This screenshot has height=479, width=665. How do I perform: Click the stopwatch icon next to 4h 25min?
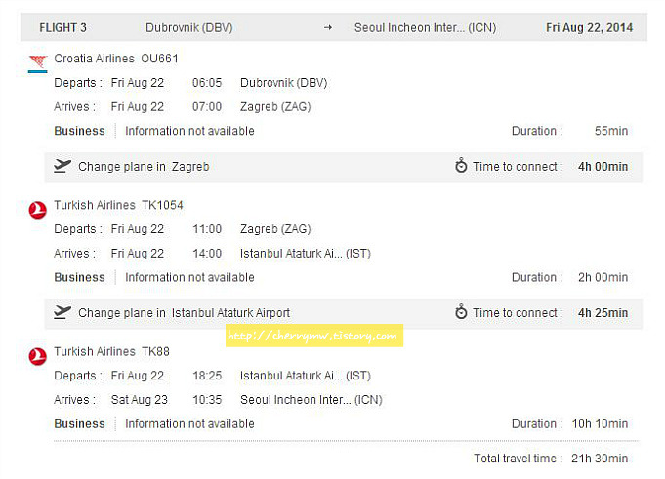pyautogui.click(x=461, y=312)
